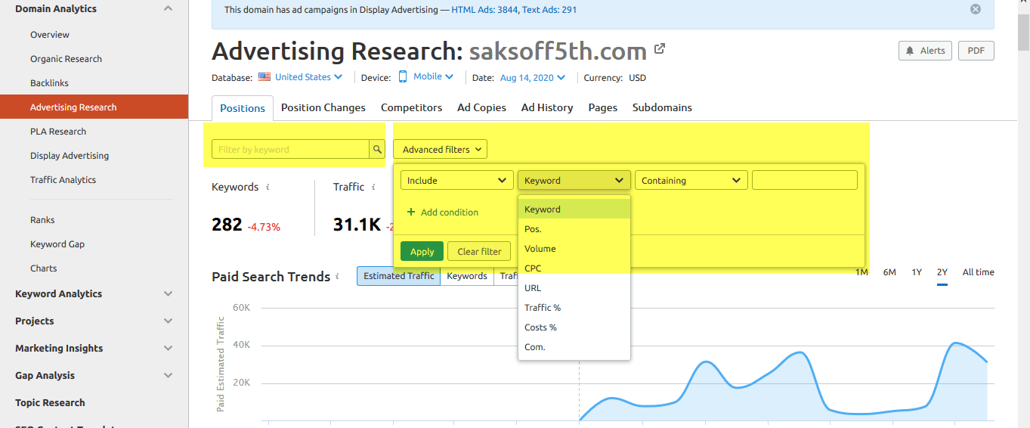The image size is (1030, 428).
Task: Switch to the Positions tab
Action: 243,108
